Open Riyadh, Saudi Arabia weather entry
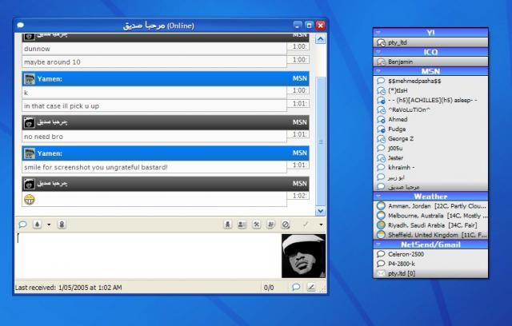This screenshot has width=512, height=326. (x=430, y=225)
